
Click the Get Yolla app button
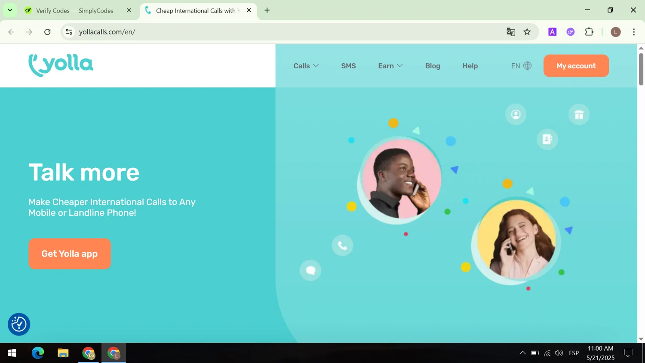70,254
